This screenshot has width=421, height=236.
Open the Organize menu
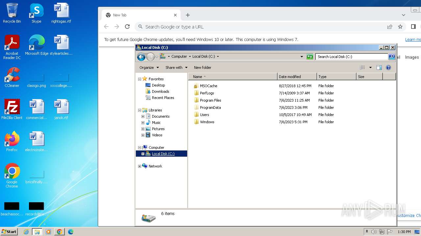[x=149, y=68]
